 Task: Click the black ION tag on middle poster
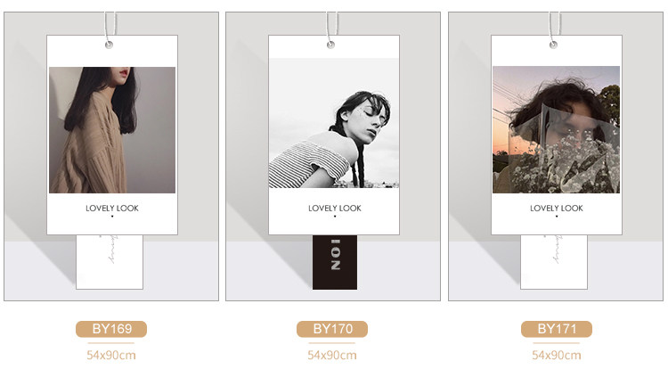335,262
